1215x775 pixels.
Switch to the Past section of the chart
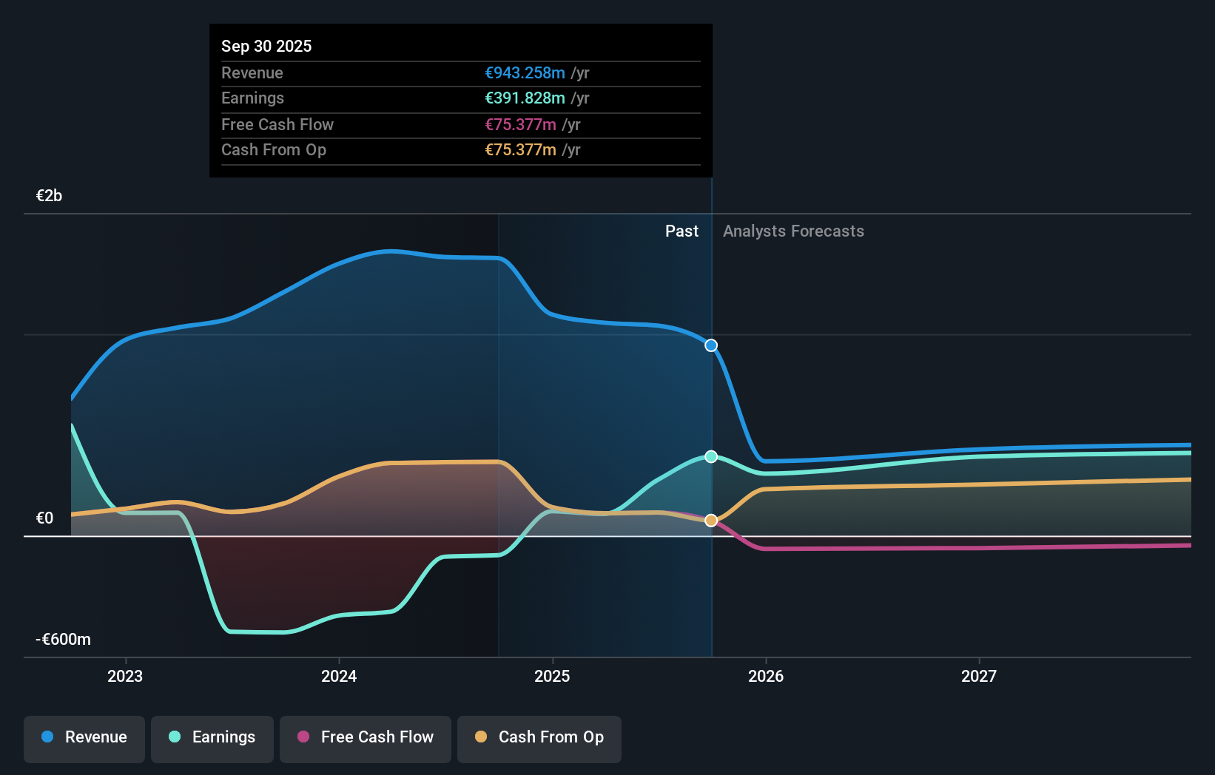(681, 231)
